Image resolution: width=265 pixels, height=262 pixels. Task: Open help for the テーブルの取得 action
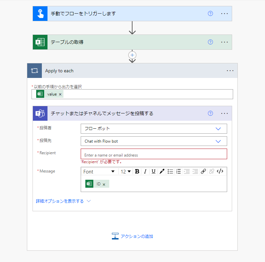210,42
